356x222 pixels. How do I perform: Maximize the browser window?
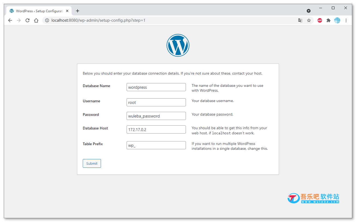[x=333, y=8]
